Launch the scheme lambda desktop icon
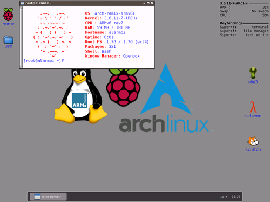 (253, 109)
